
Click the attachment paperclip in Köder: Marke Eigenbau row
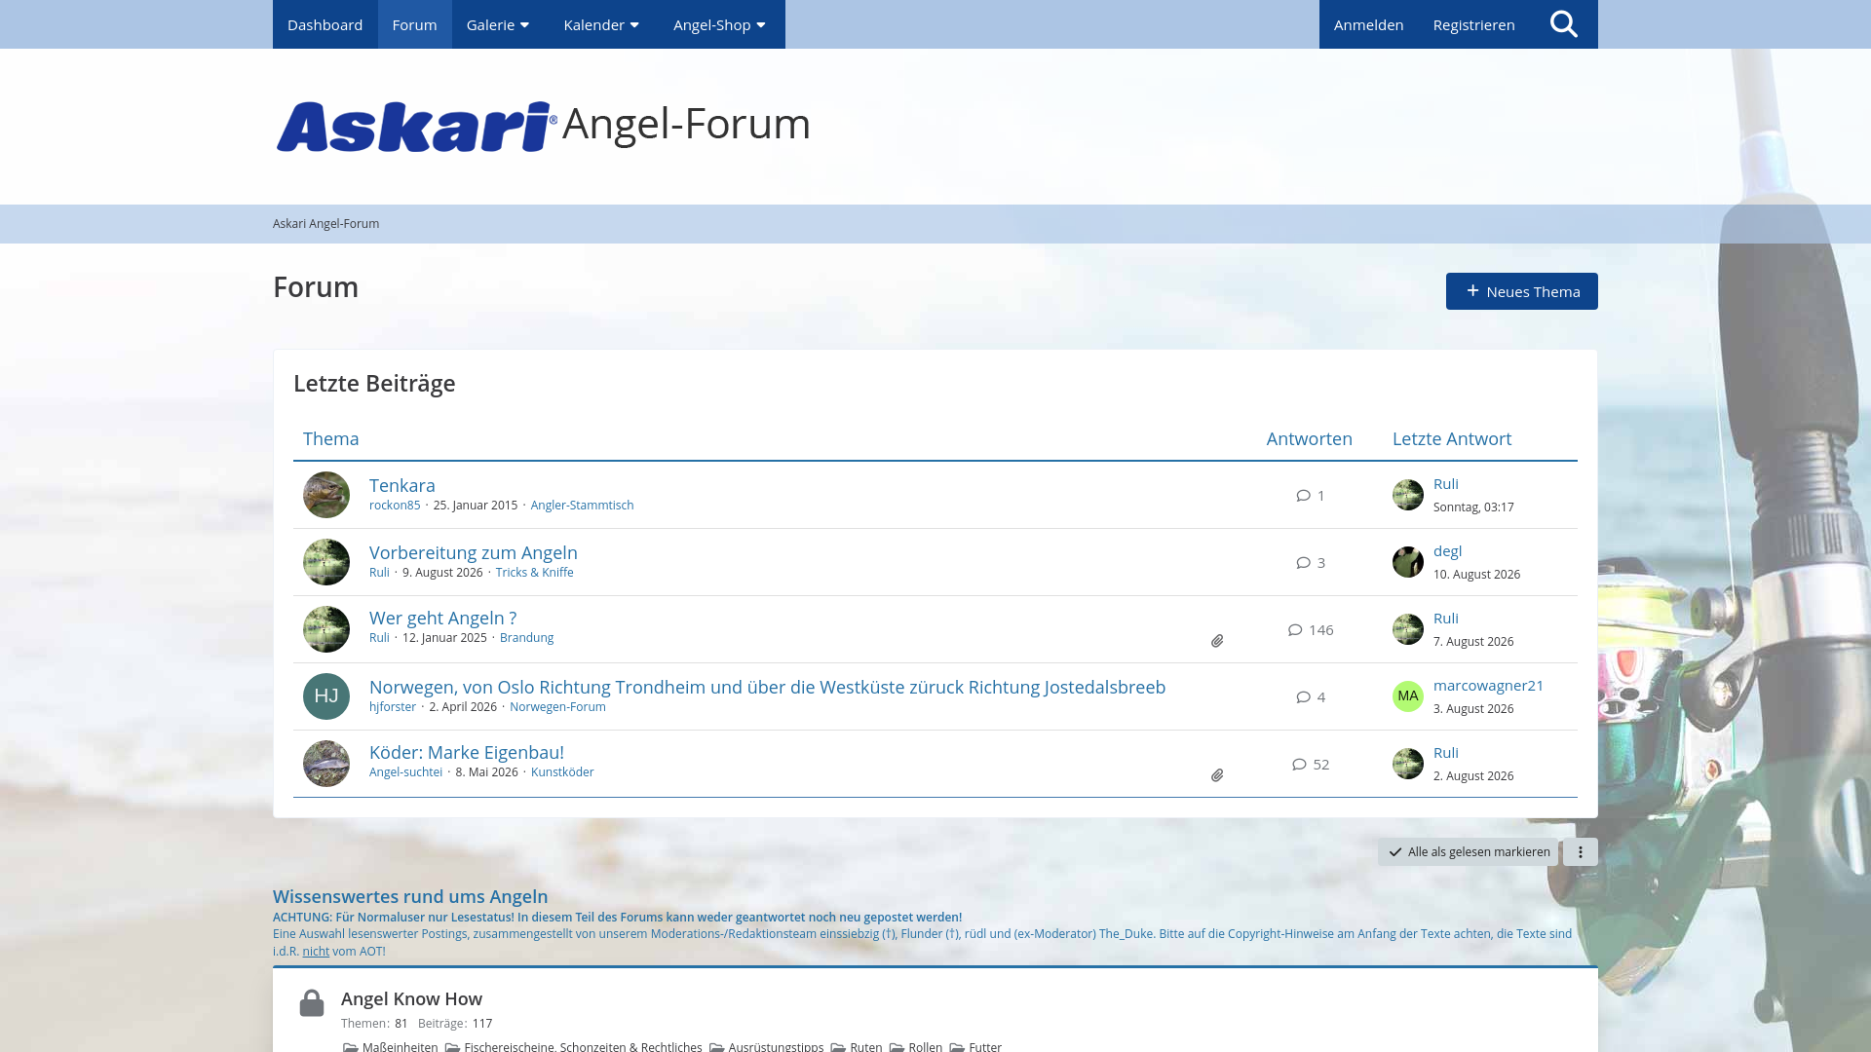[1217, 775]
